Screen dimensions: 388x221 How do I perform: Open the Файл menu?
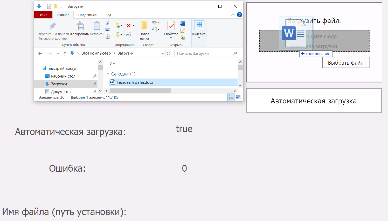(x=43, y=15)
